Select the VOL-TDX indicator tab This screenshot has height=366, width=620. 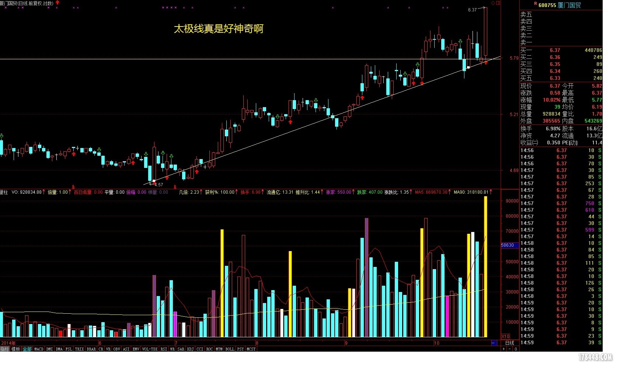click(150, 349)
